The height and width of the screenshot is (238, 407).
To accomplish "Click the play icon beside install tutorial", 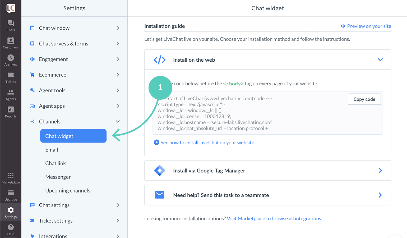I will point(156,142).
